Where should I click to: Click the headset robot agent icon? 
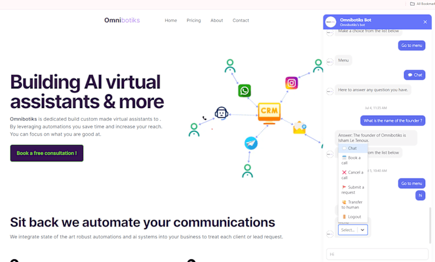tap(221, 113)
